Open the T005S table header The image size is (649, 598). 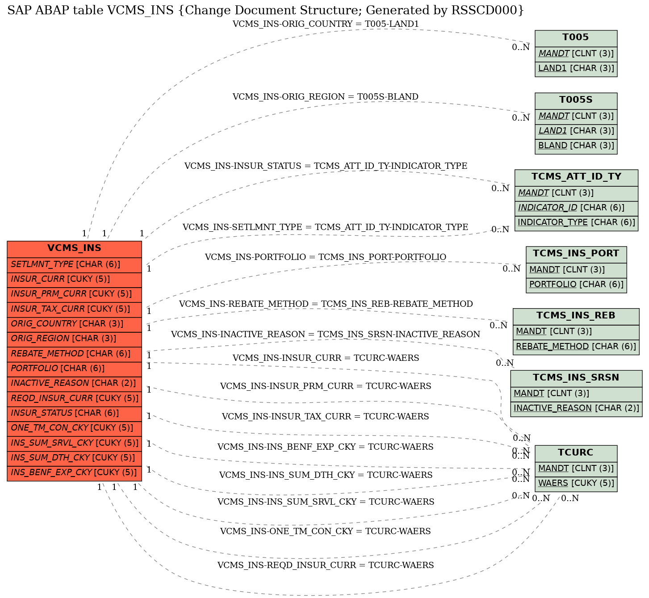576,101
